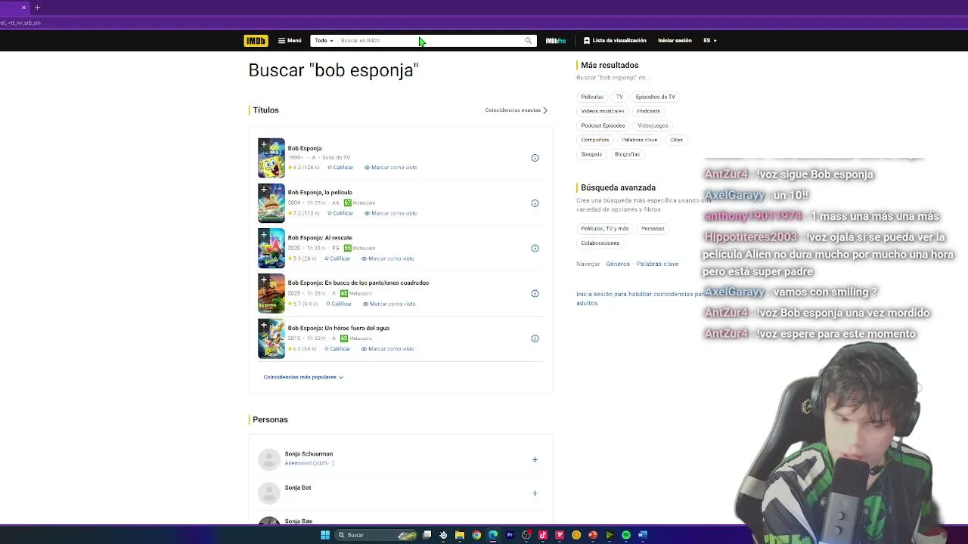The height and width of the screenshot is (544, 968).
Task: Filter results by Palabras clave chip
Action: tap(640, 140)
